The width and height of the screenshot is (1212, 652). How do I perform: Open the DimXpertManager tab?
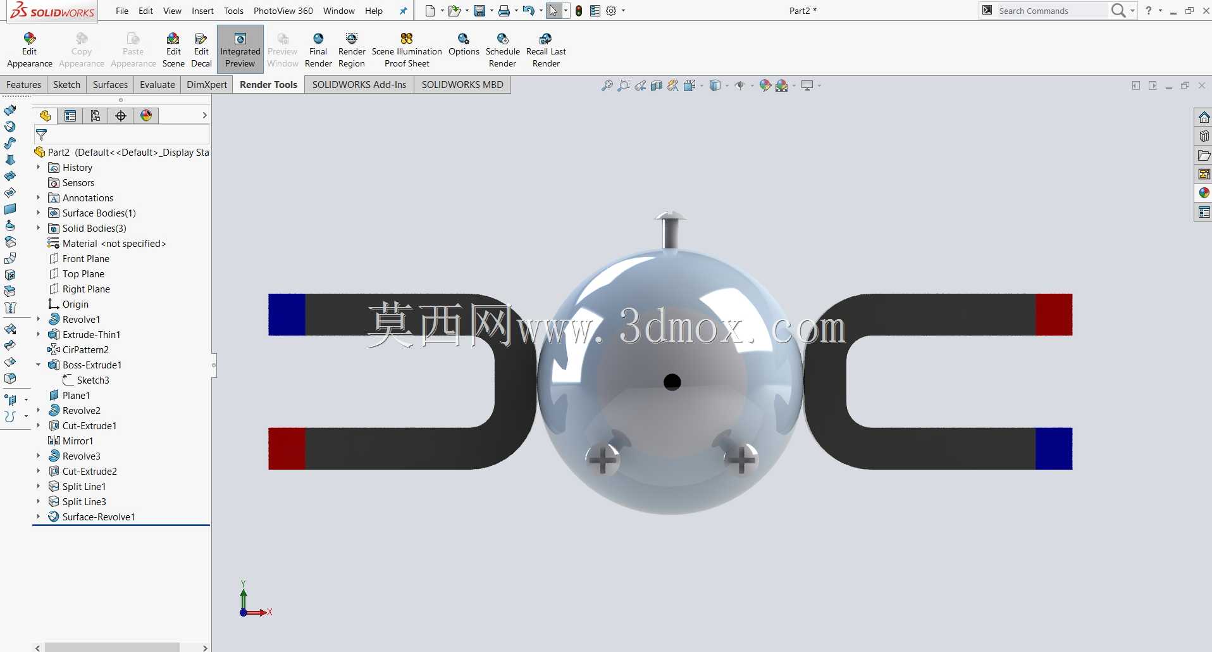click(121, 116)
